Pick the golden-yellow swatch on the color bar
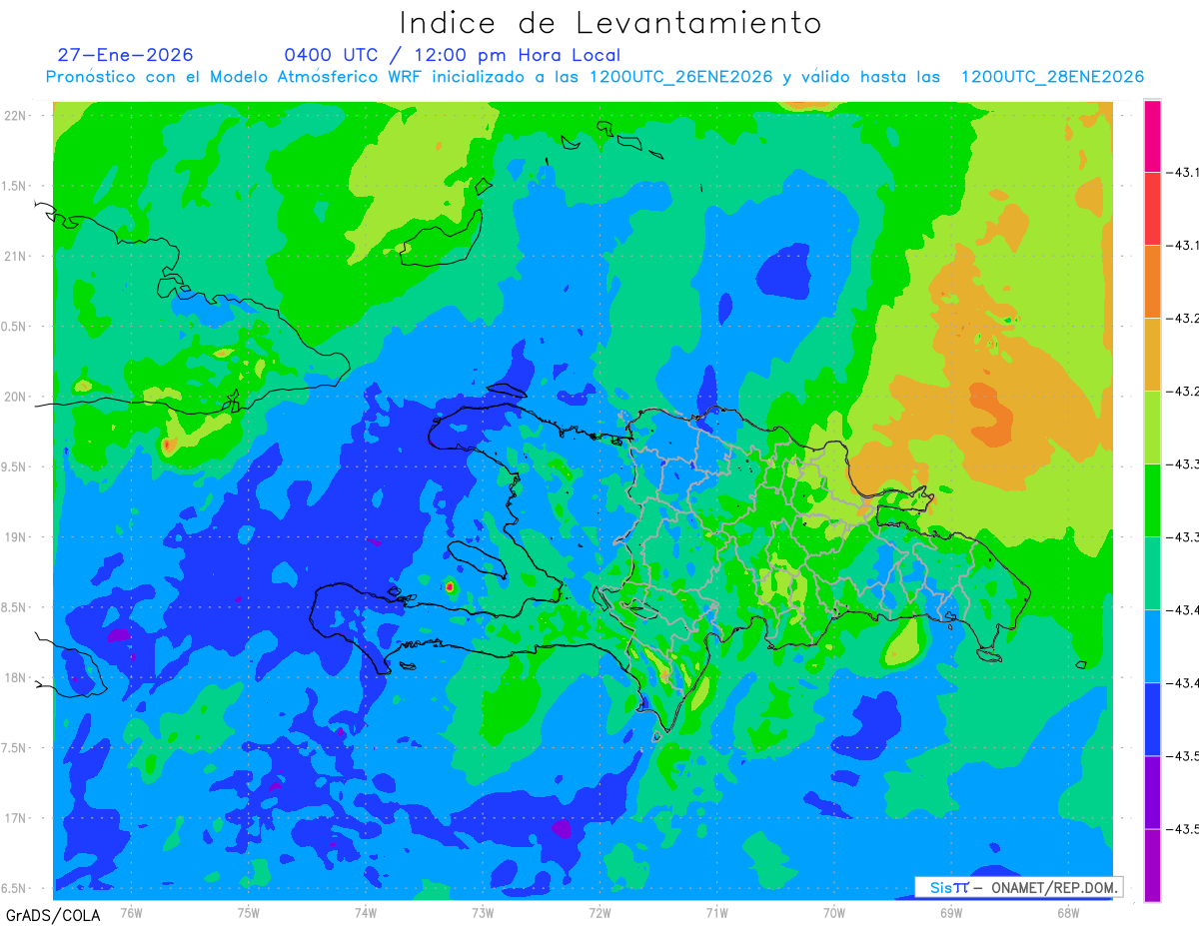 (x=1152, y=355)
